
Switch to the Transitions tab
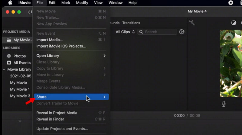(x=131, y=23)
